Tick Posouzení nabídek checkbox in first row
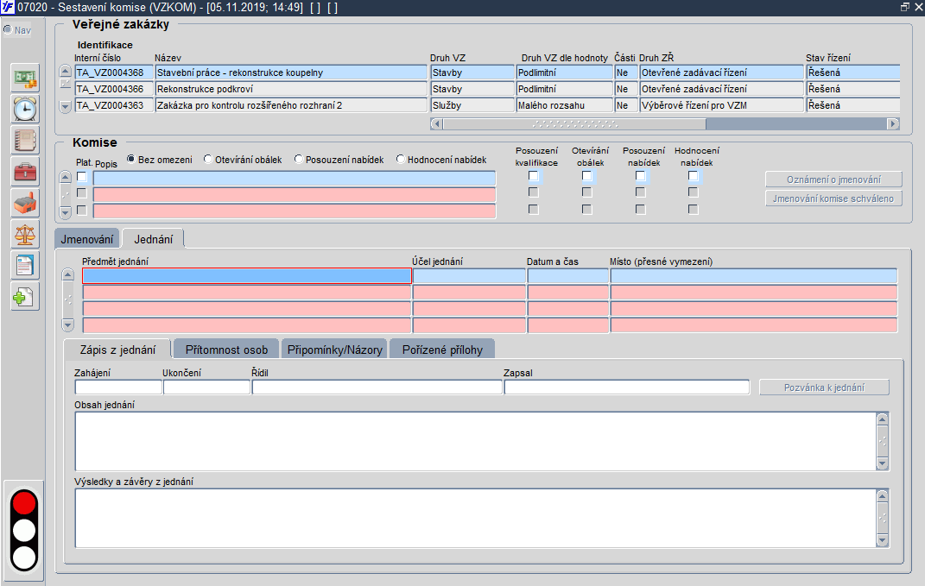The image size is (925, 586). pyautogui.click(x=640, y=176)
